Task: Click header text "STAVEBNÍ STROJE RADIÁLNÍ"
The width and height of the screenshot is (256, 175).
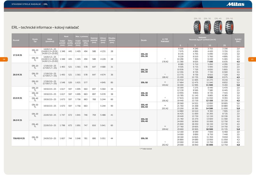Action: (x=26, y=4)
